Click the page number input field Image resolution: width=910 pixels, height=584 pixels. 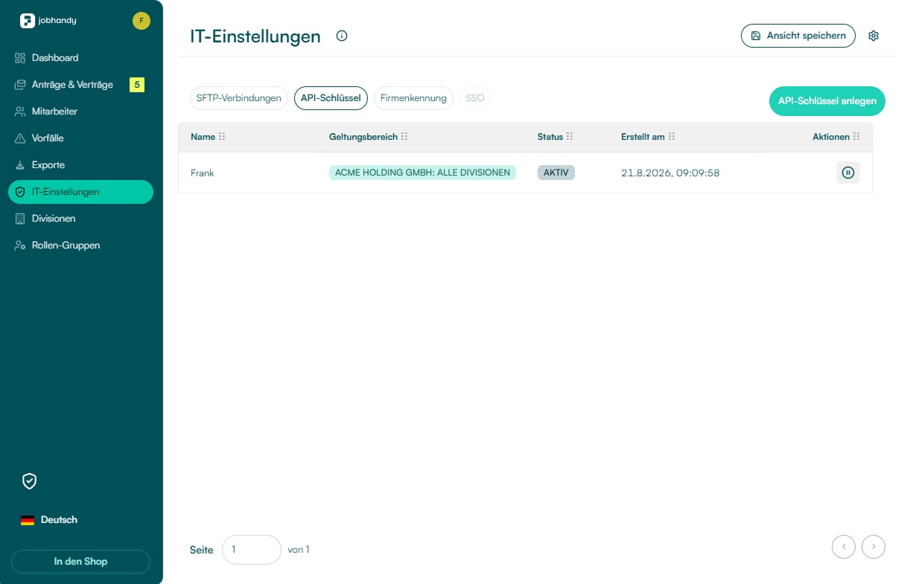[x=252, y=550]
